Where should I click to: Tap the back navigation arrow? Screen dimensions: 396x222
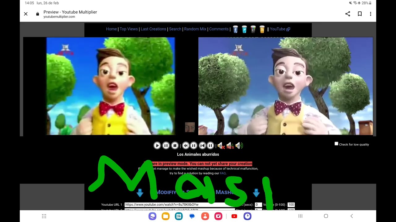[x=351, y=216]
